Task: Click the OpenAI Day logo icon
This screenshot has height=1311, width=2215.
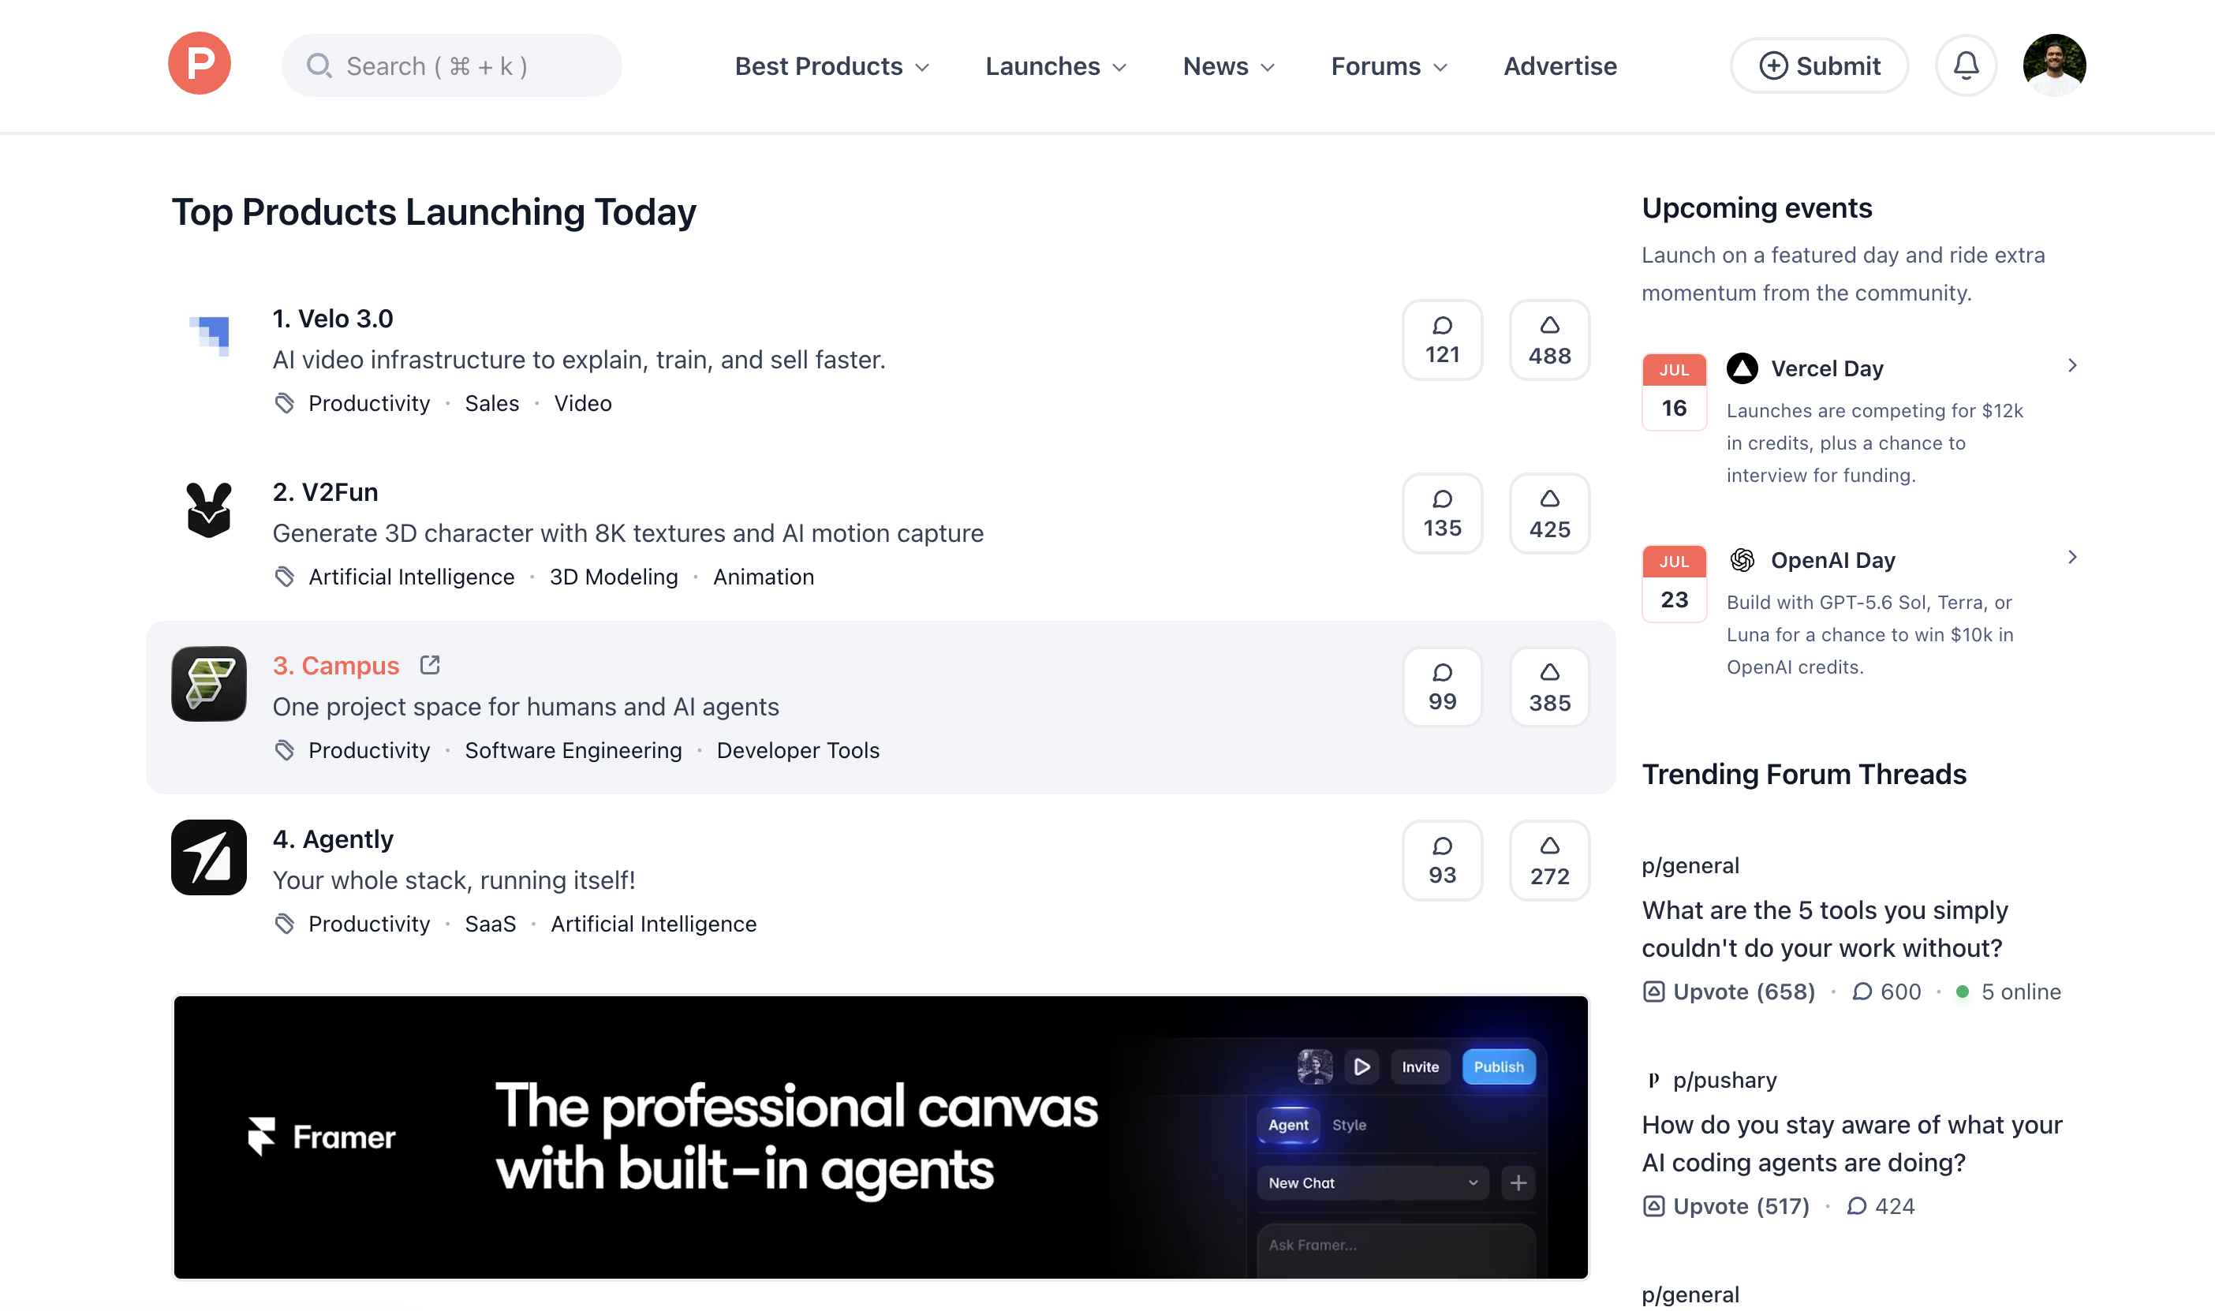Action: pyautogui.click(x=1742, y=560)
